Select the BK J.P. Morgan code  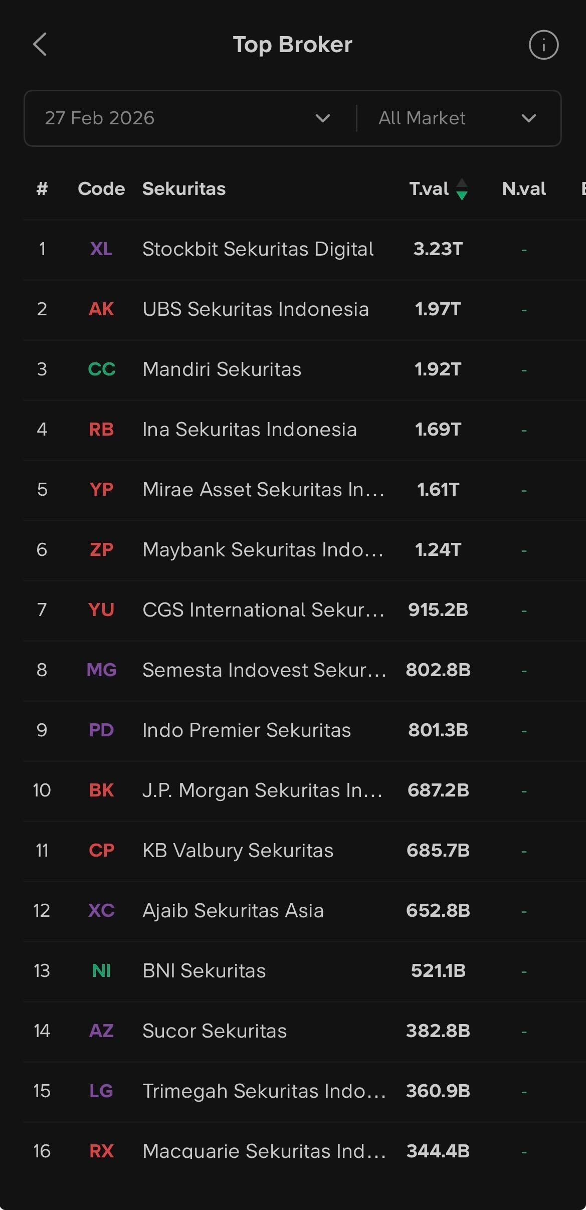pyautogui.click(x=101, y=790)
